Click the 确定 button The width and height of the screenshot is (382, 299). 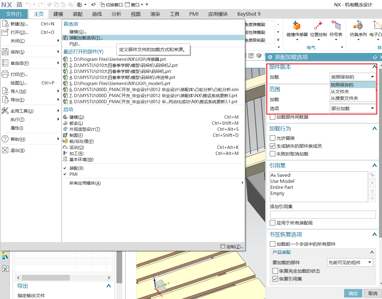(353, 293)
